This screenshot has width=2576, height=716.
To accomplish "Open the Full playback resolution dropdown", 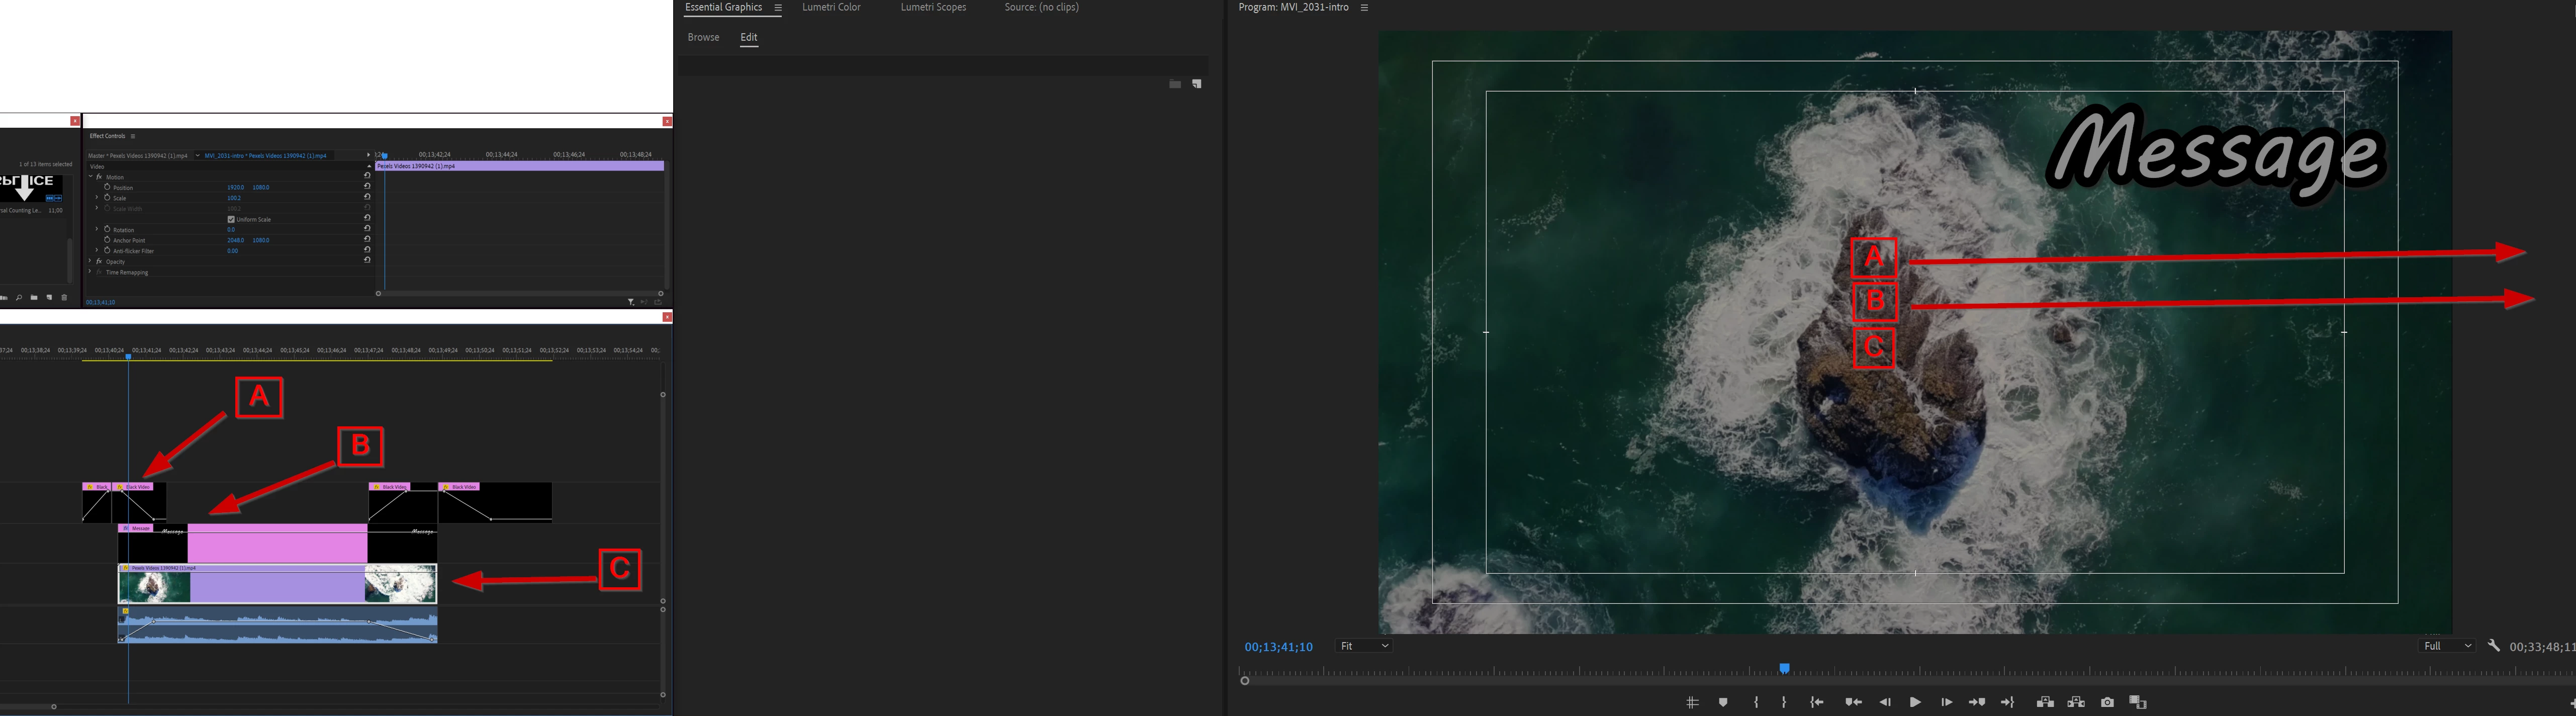I will (2446, 646).
